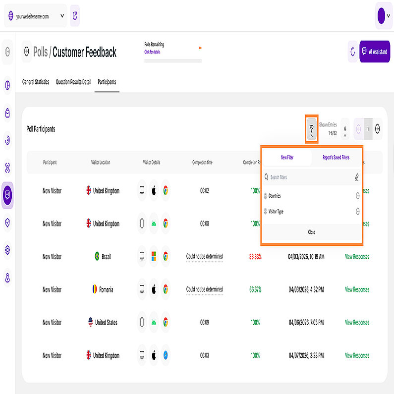Image resolution: width=394 pixels, height=394 pixels.
Task: Toggle the filter funnel button
Action: [312, 129]
